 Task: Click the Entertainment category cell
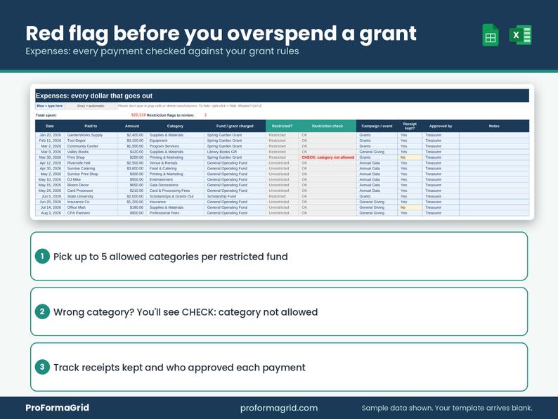tap(175, 179)
